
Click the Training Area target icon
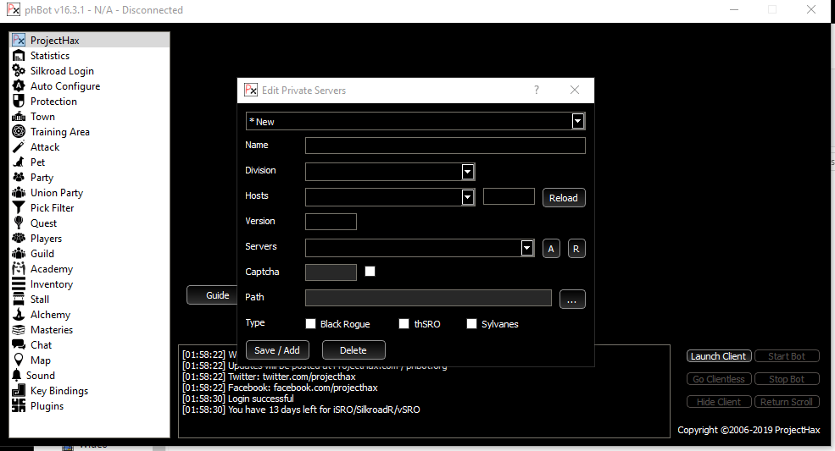click(x=19, y=132)
